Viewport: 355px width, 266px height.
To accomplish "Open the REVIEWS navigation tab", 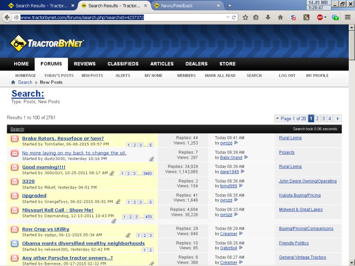I will coord(85,64).
